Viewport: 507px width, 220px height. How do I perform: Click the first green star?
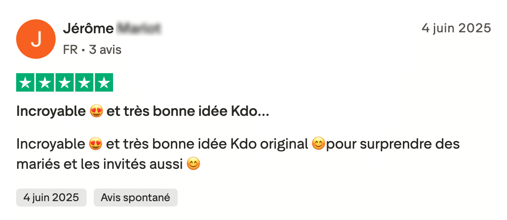tap(26, 83)
